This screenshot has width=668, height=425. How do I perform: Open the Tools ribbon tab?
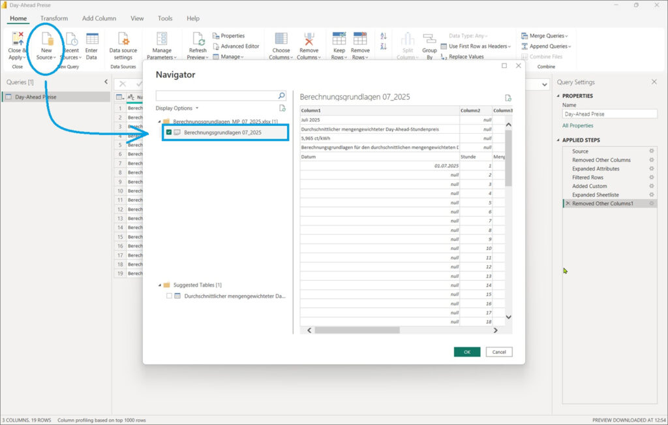coord(165,18)
